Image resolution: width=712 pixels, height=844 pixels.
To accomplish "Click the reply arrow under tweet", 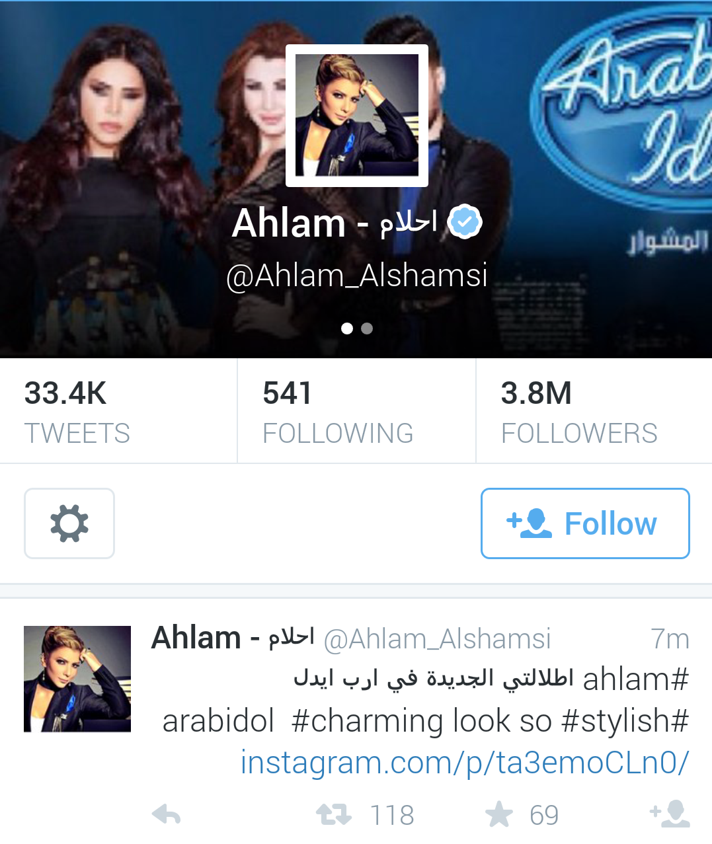I will [x=167, y=815].
